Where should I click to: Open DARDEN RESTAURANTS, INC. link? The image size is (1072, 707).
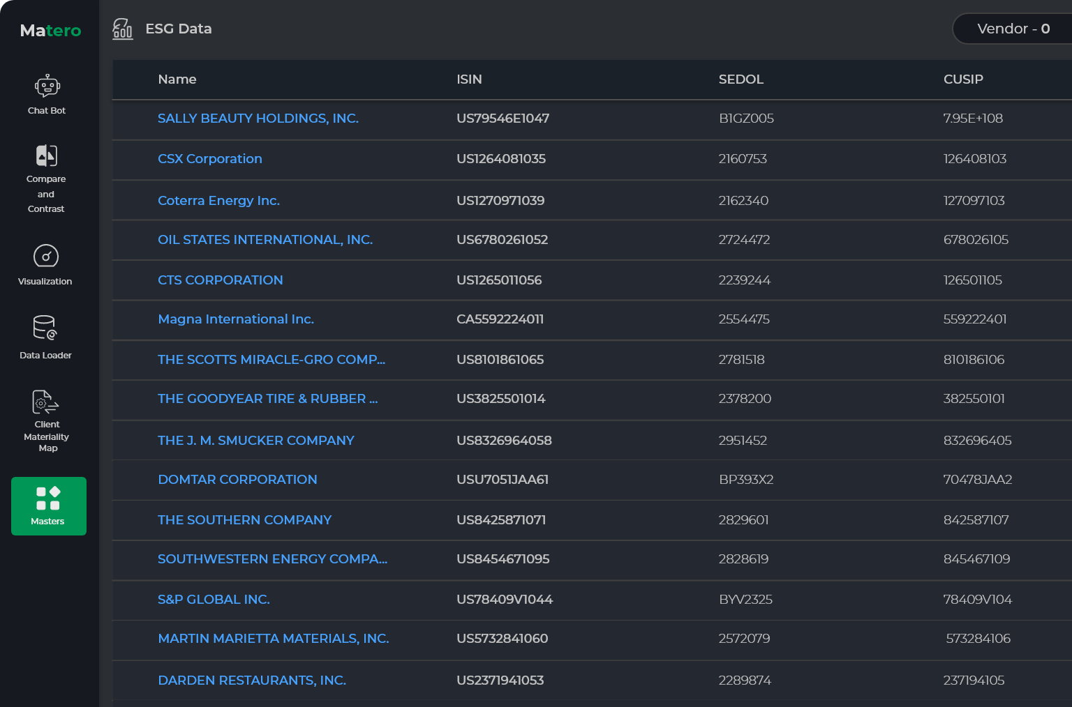[x=252, y=681]
